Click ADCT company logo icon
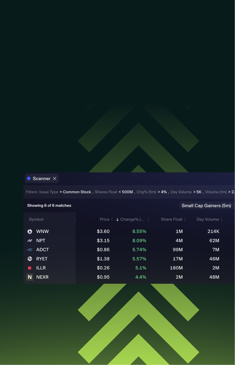The width and height of the screenshot is (235, 365). (x=30, y=250)
